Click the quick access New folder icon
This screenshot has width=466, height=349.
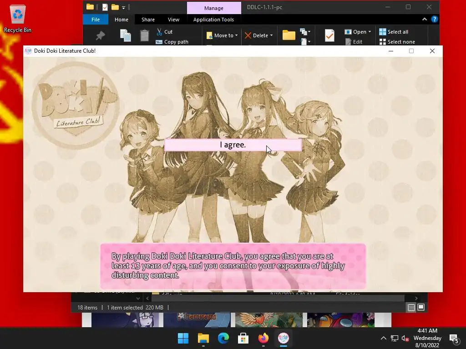pos(115,7)
